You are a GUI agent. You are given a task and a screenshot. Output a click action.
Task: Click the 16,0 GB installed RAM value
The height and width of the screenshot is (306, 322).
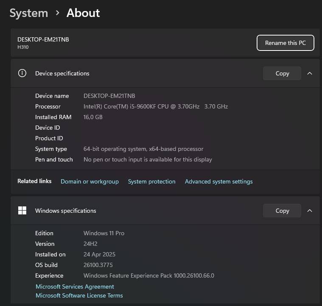(93, 117)
